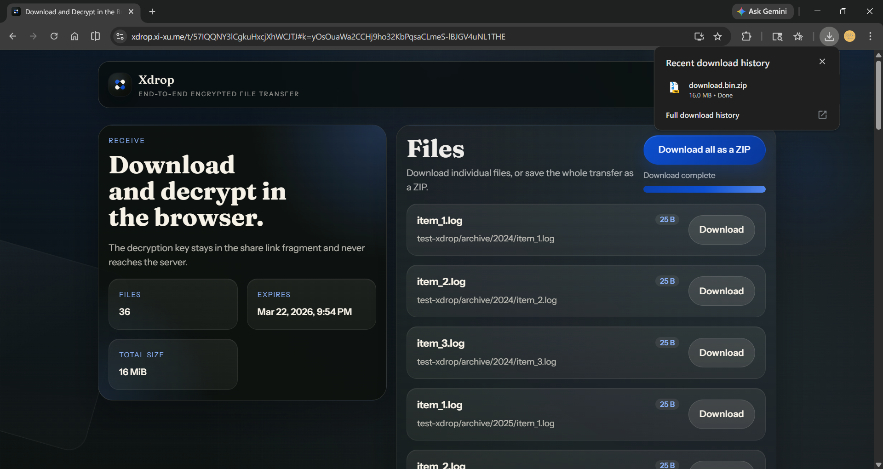
Task: Go forward in browser history
Action: [x=33, y=36]
